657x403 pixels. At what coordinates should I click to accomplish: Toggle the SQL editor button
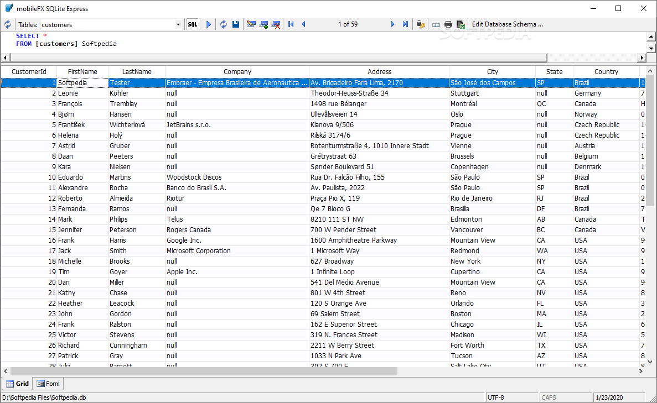pos(192,24)
